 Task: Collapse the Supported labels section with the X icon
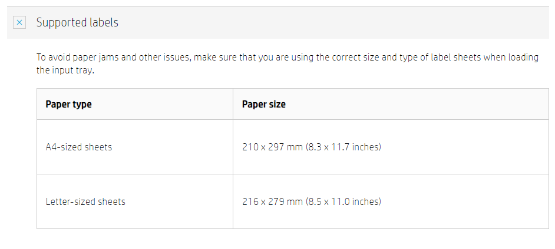[19, 22]
